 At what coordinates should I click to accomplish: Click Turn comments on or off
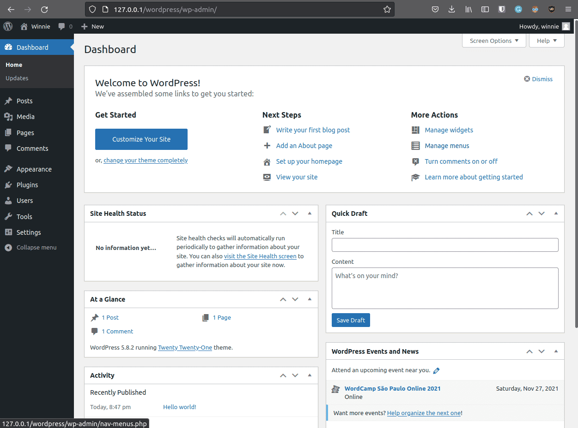pyautogui.click(x=461, y=161)
